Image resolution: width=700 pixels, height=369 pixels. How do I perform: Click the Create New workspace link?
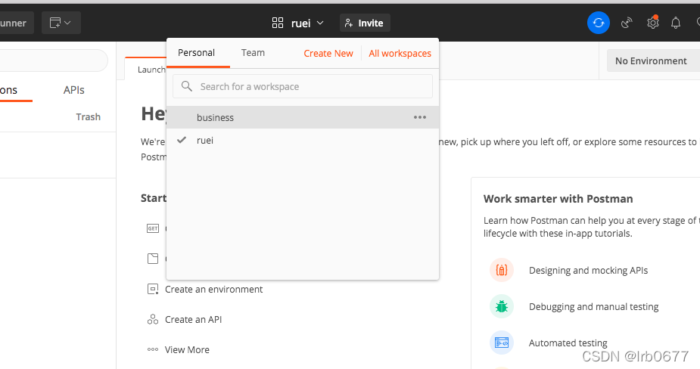coord(328,54)
